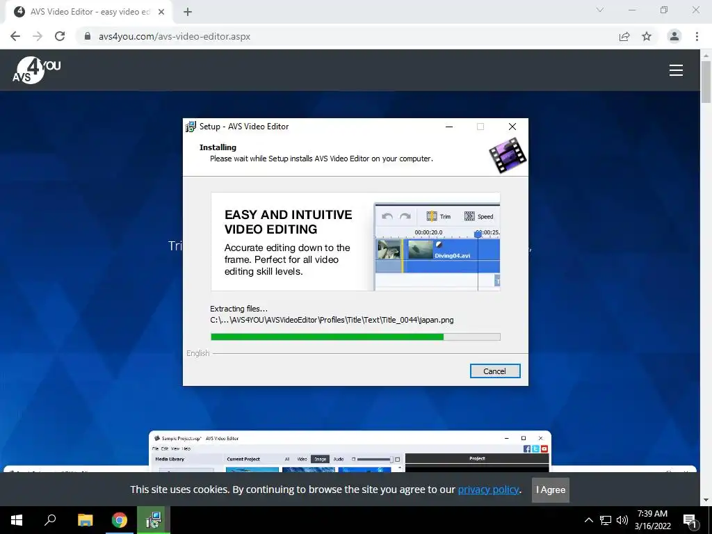This screenshot has height=534, width=712.
Task: Click Video tab in app screenshot
Action: [x=302, y=459]
